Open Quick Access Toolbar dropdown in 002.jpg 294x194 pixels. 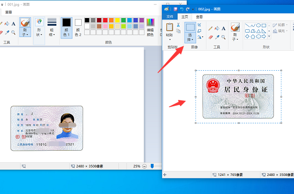click(x=193, y=9)
